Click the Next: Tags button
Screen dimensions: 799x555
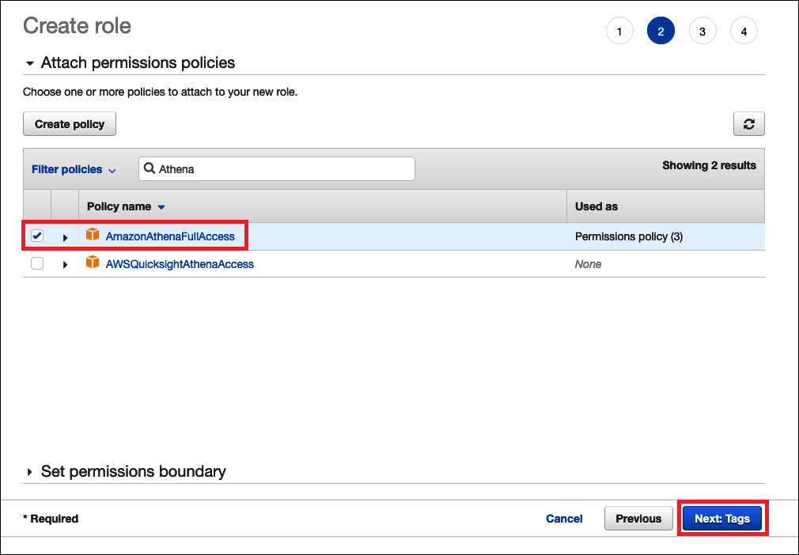click(x=722, y=518)
